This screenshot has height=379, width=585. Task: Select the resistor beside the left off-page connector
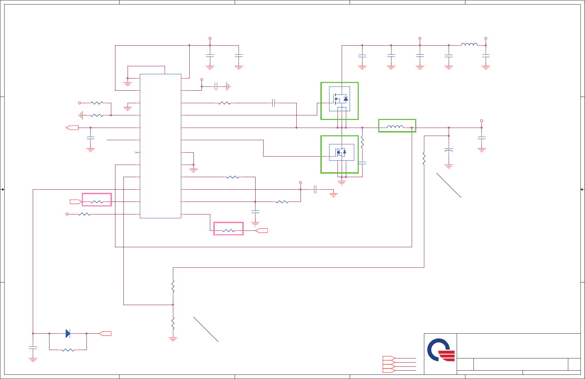(97, 202)
